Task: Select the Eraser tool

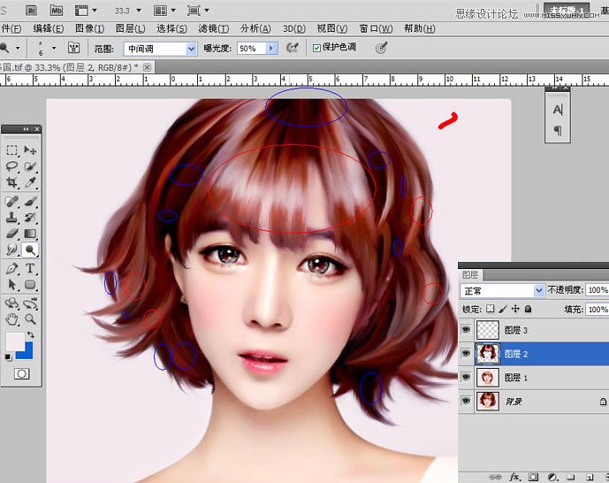Action: point(12,234)
